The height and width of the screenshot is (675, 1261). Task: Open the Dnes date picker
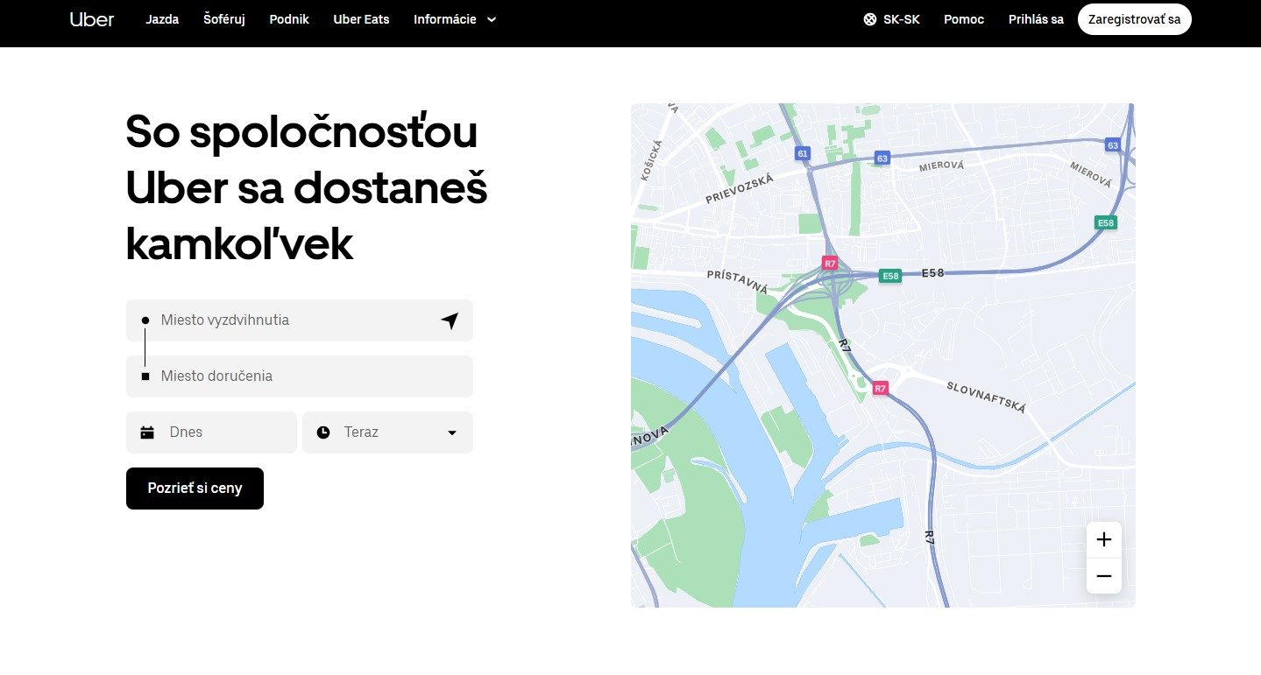(x=211, y=432)
